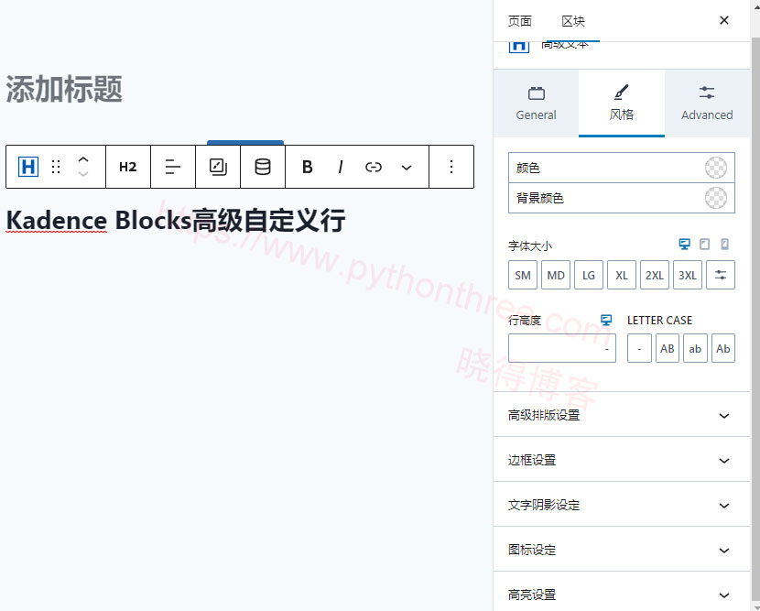760x611 pixels.
Task: Select mobile device for font size
Action: coord(724,245)
